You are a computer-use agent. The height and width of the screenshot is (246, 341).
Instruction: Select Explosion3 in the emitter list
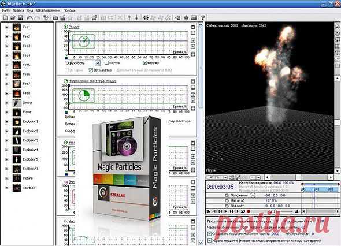click(x=31, y=140)
